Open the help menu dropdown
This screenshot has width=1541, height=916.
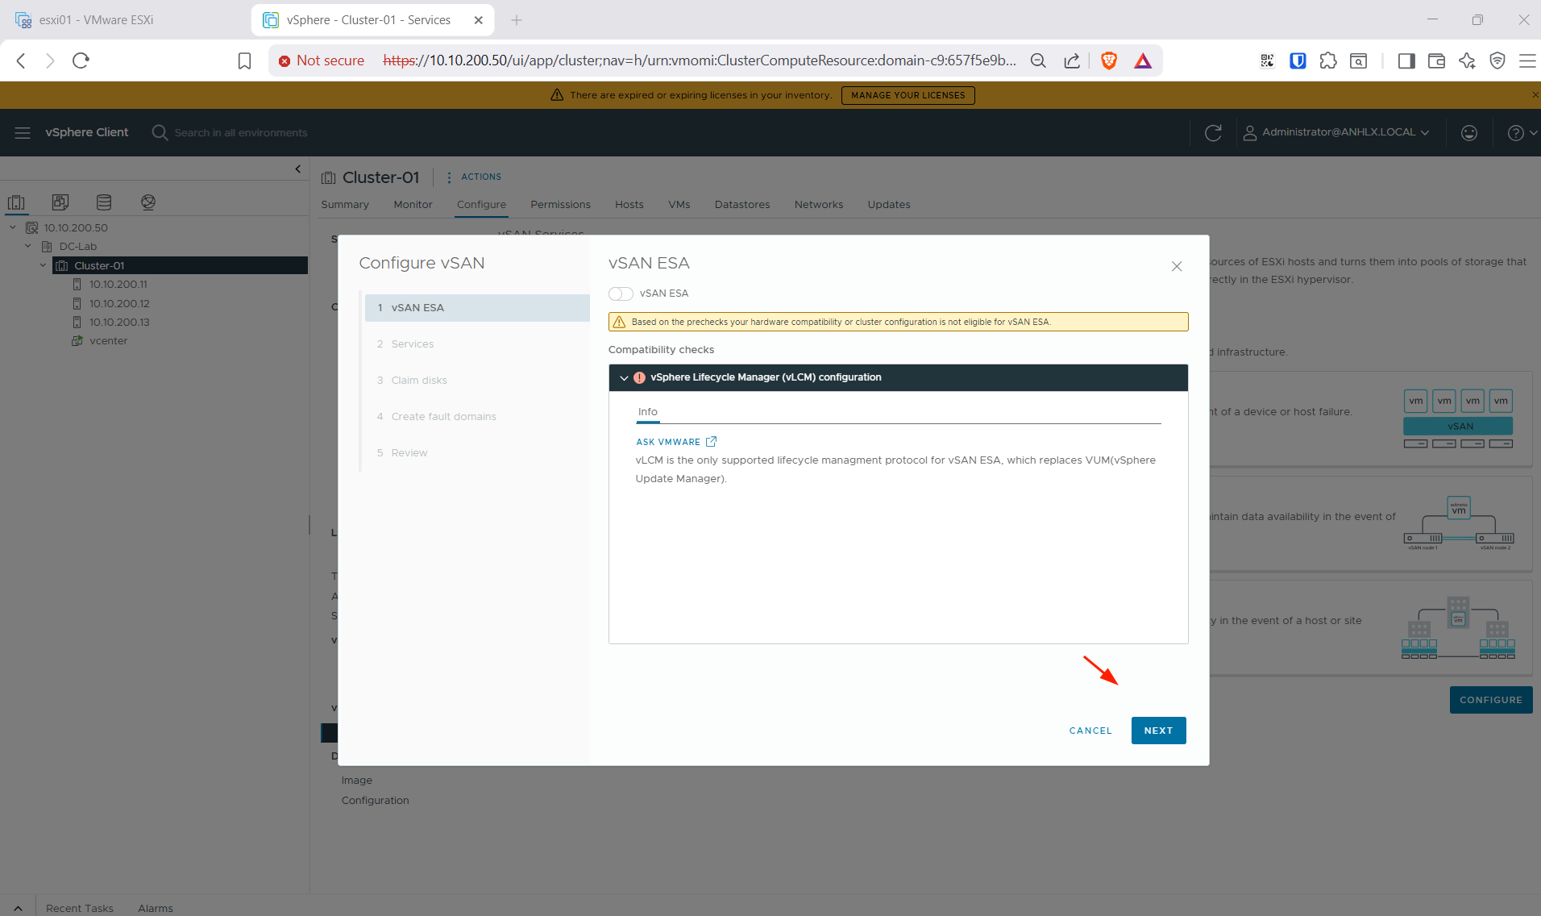(1522, 133)
